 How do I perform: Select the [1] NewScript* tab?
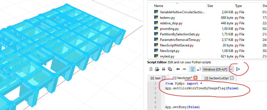point(182,78)
